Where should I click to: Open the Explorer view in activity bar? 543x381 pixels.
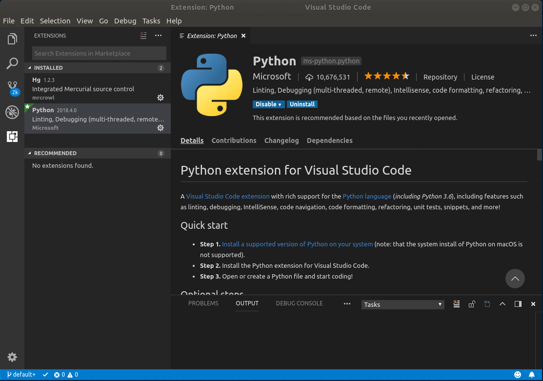12,39
